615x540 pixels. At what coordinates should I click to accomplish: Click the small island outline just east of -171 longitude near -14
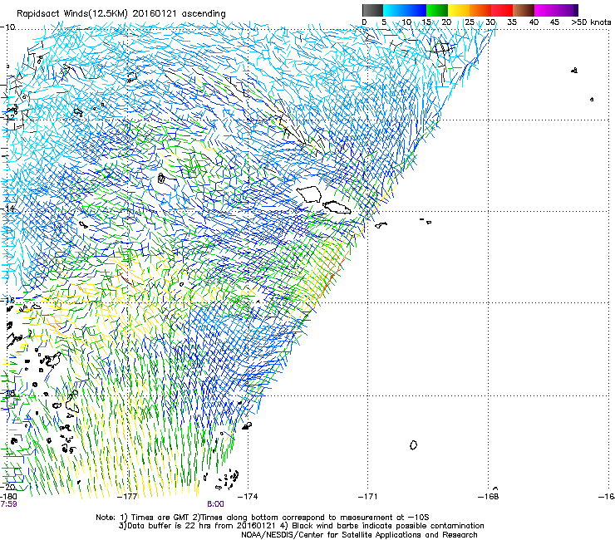[x=381, y=225]
